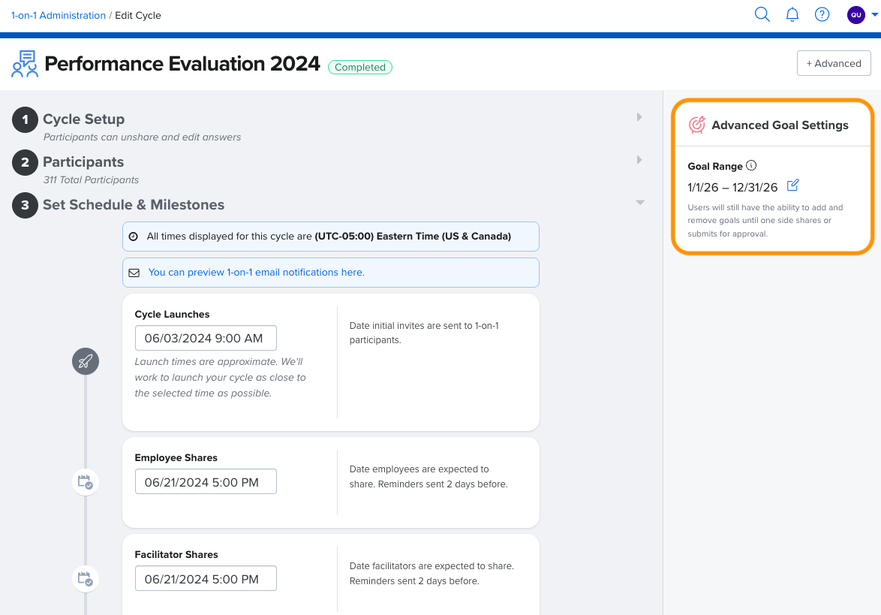Click the Employee Shares calendar marker
Screen dimensions: 881x615
point(86,481)
